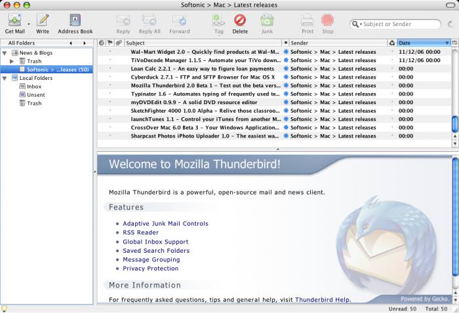Toggle read status of launchTunes message

click(x=286, y=119)
